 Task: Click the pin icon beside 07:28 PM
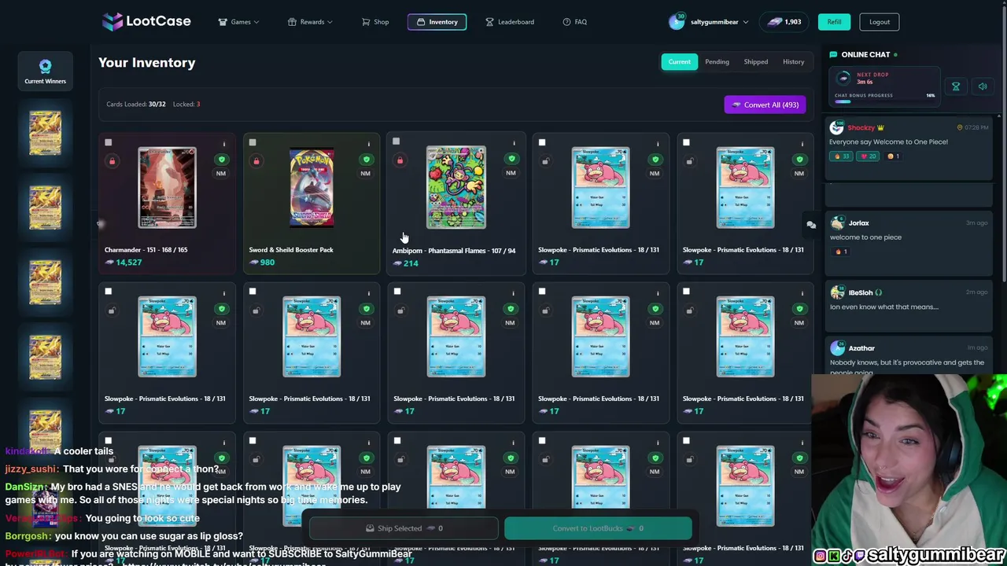coord(960,127)
